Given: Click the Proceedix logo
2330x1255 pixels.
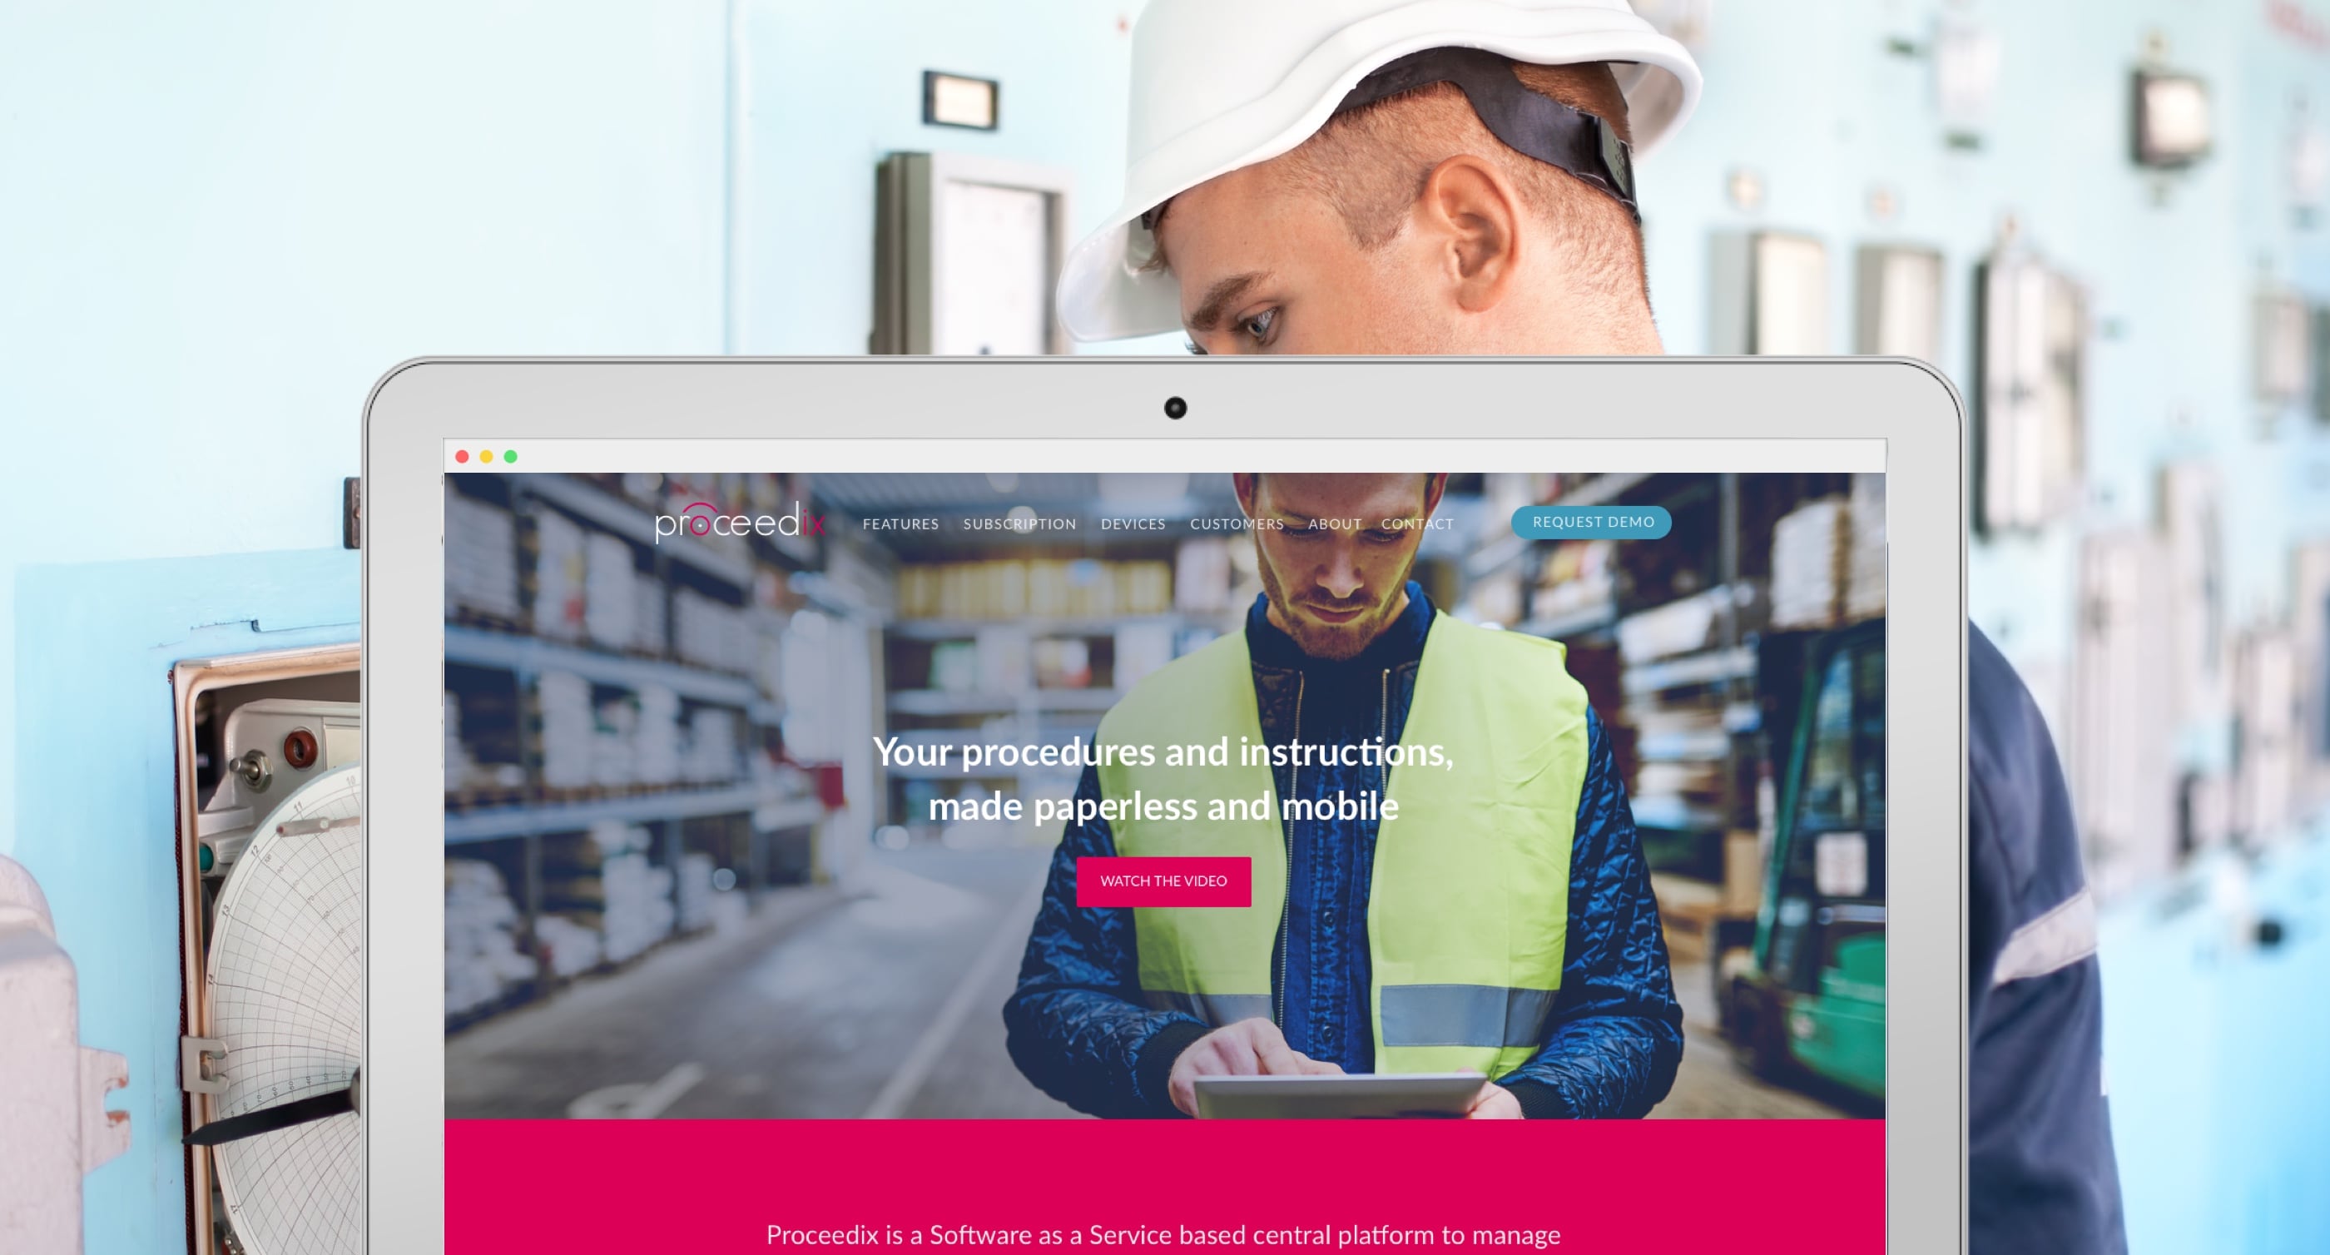Looking at the screenshot, I should click(740, 521).
